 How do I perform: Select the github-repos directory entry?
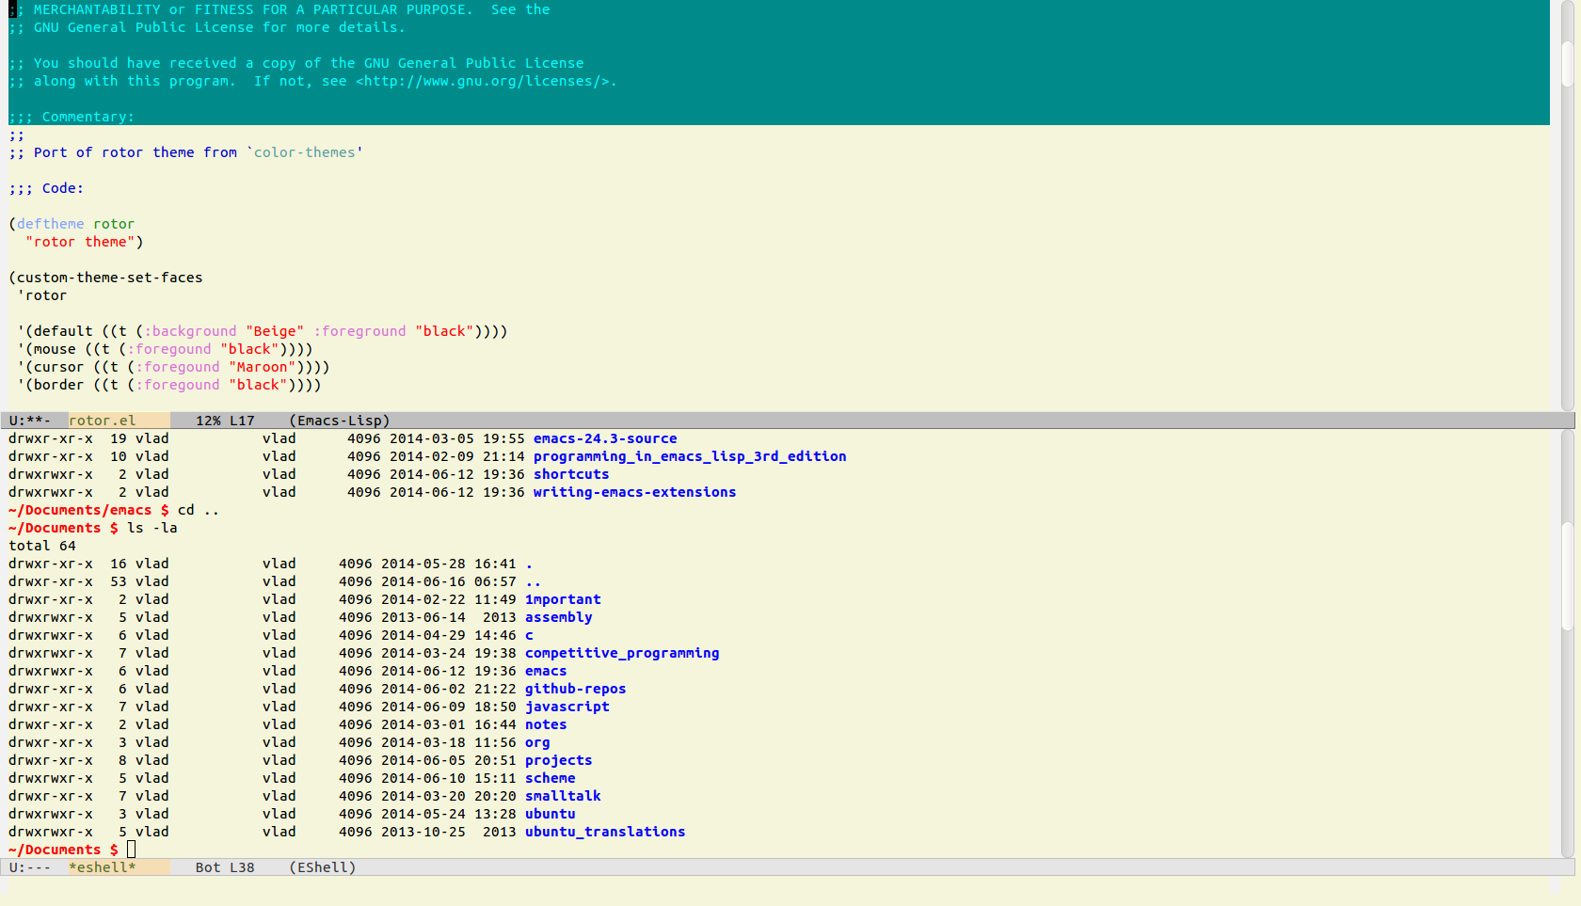coord(575,689)
